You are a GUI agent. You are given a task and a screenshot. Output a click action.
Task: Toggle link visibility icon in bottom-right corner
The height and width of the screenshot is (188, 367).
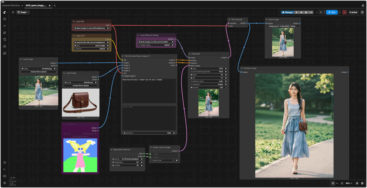tap(362, 183)
